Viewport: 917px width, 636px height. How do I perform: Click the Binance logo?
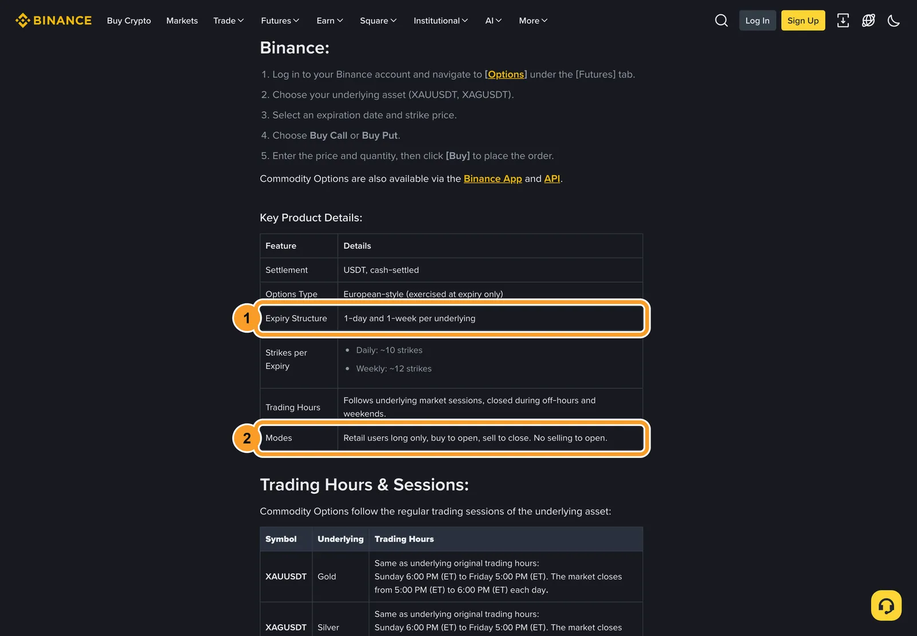point(53,21)
